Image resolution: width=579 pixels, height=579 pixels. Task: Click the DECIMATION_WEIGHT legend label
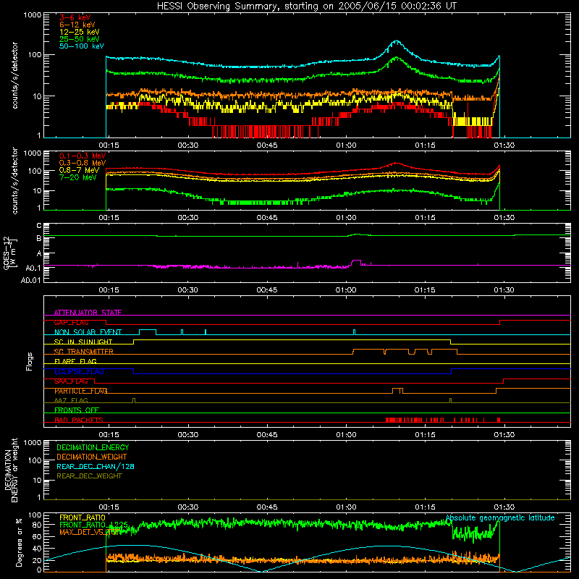click(92, 457)
